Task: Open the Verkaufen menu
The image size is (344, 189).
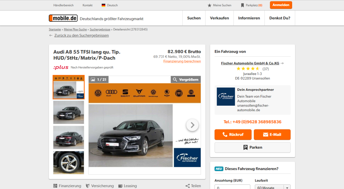Action: [x=219, y=18]
